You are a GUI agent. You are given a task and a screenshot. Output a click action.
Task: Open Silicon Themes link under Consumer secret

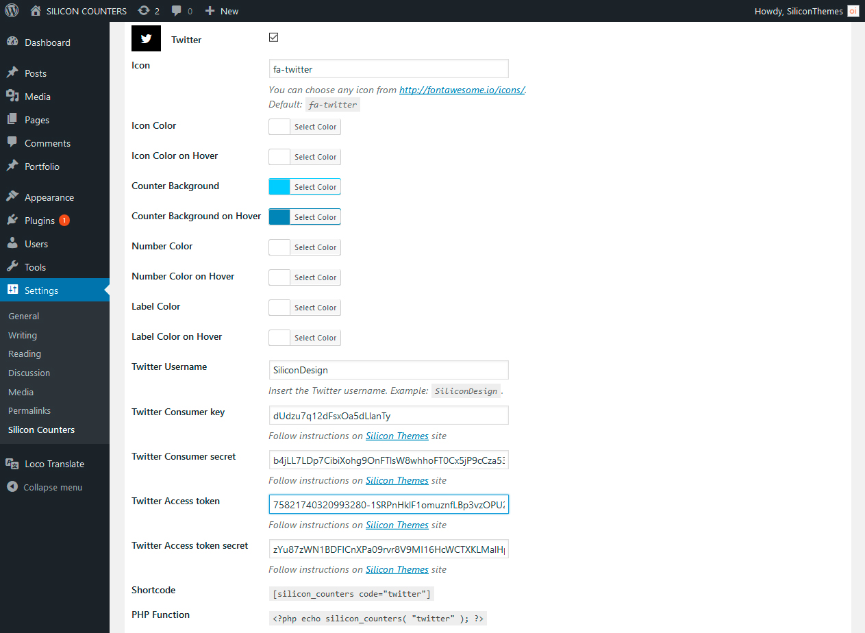tap(397, 480)
